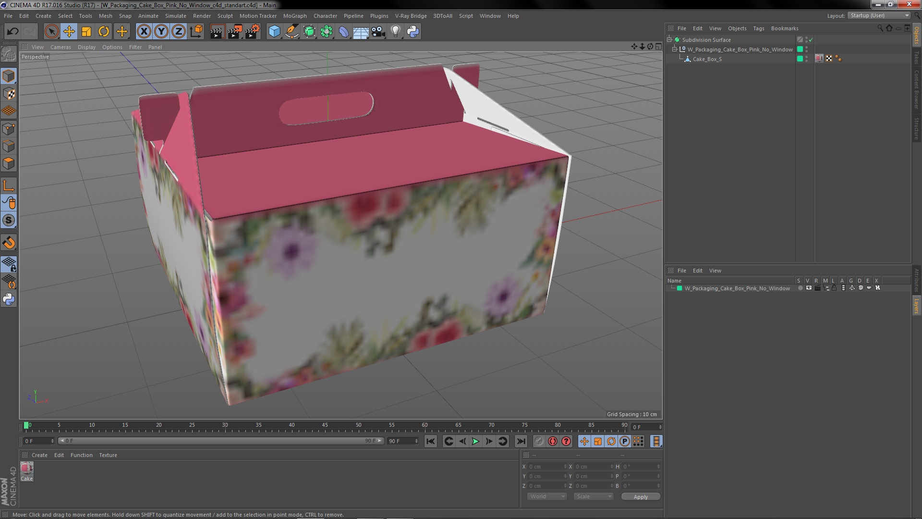
Task: Switch to Texture mode
Action: tap(9, 94)
